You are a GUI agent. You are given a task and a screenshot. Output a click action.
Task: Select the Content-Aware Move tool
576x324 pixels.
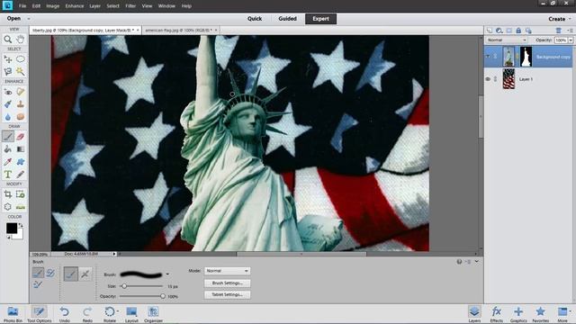pos(8,207)
